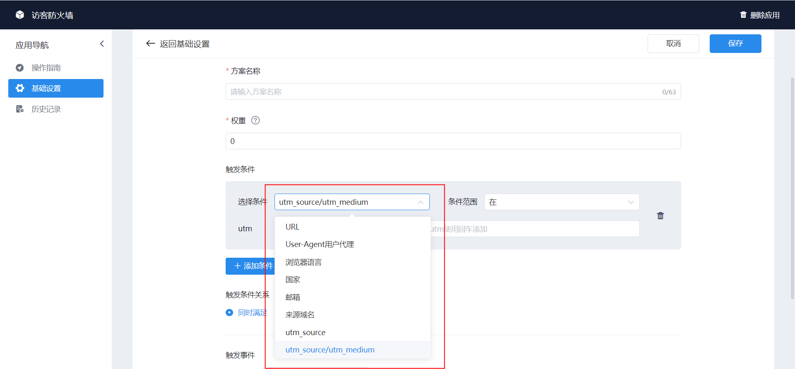The width and height of the screenshot is (795, 369).
Task: Choose URL from the condition list
Action: (x=353, y=227)
